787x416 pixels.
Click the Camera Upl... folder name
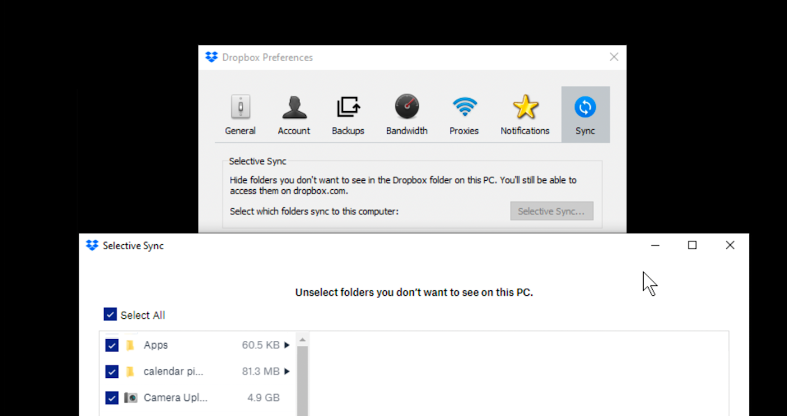[x=175, y=398]
